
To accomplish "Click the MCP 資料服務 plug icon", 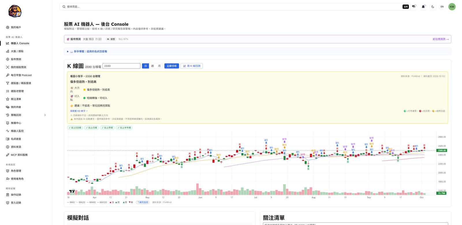I will [8, 155].
